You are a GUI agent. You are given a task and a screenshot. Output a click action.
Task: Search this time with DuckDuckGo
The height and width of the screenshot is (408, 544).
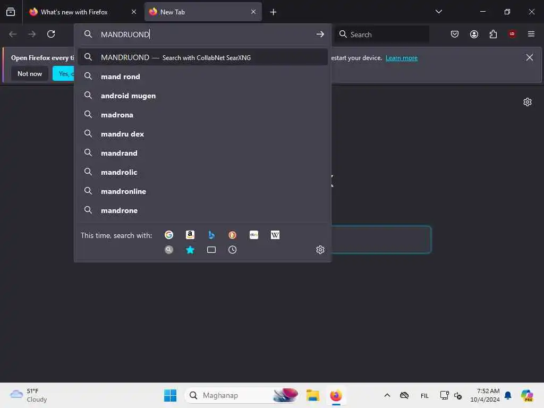click(233, 235)
